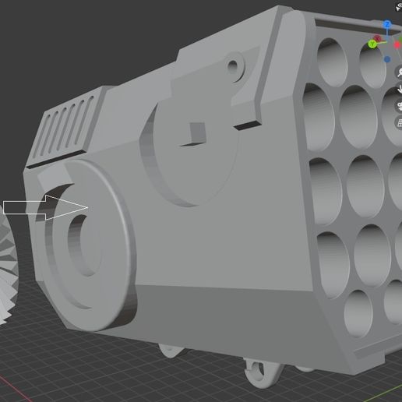Click the bright red negative X axis dot
Image resolution: width=402 pixels, height=402 pixels.
click(397, 45)
